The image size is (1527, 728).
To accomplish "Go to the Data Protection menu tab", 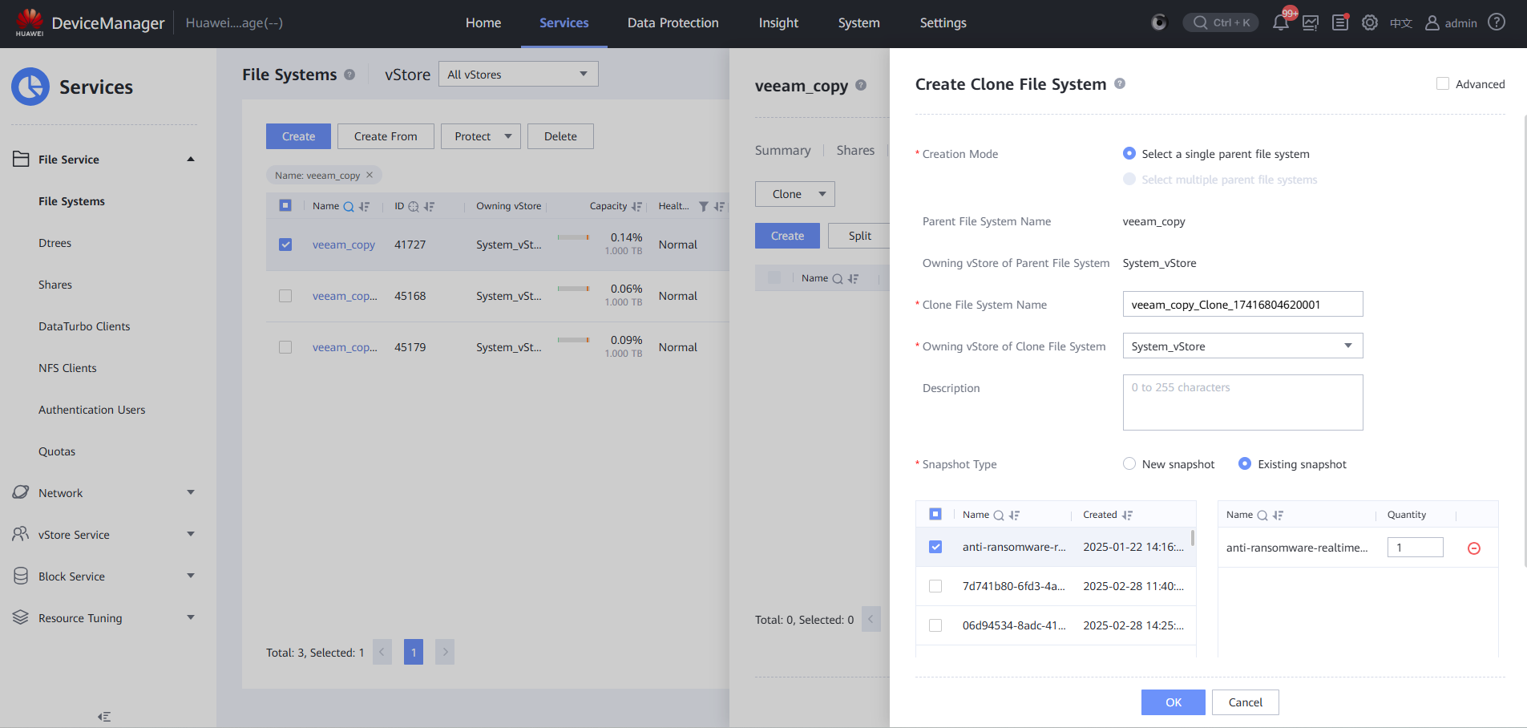I will tap(673, 23).
